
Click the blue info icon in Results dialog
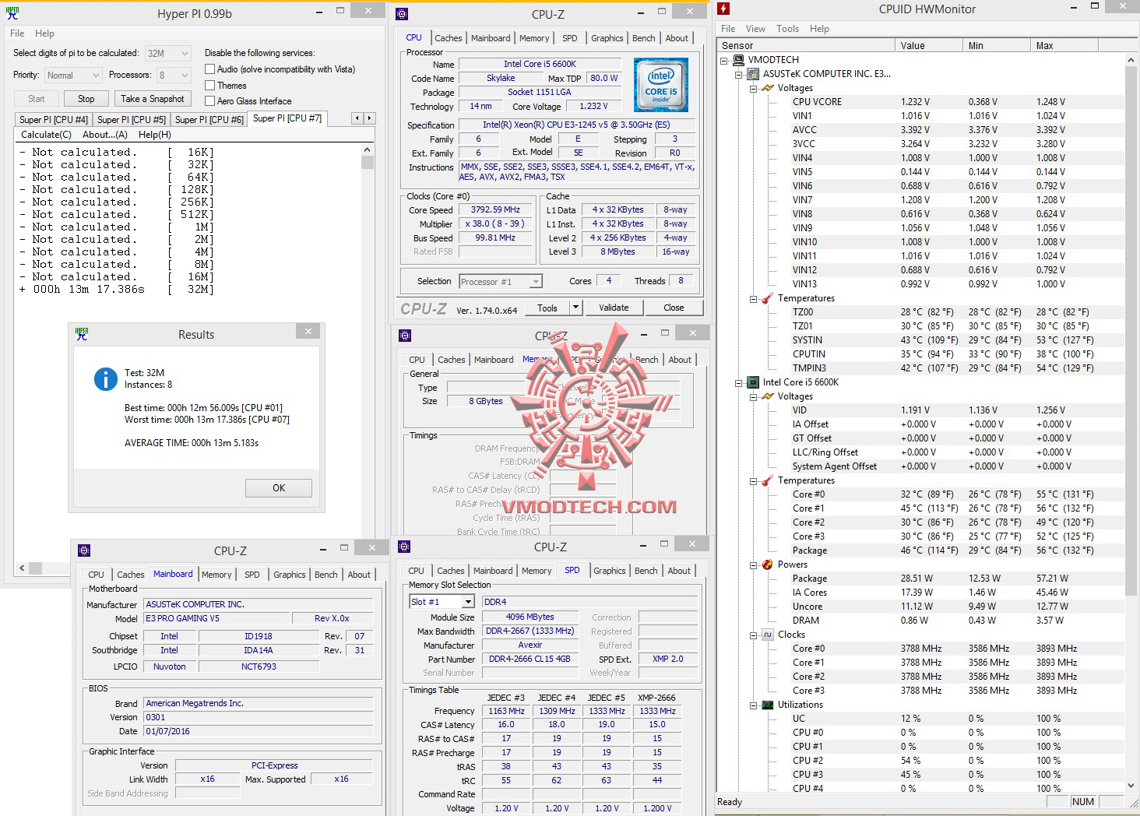[x=105, y=378]
